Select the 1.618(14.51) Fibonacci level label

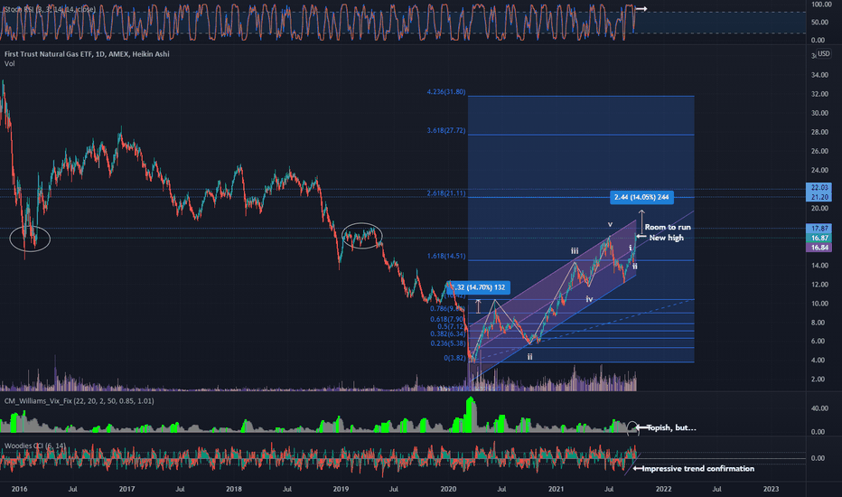(446, 257)
